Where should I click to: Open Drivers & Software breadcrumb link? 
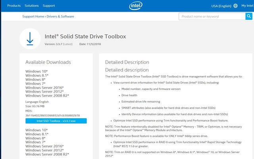point(60,17)
